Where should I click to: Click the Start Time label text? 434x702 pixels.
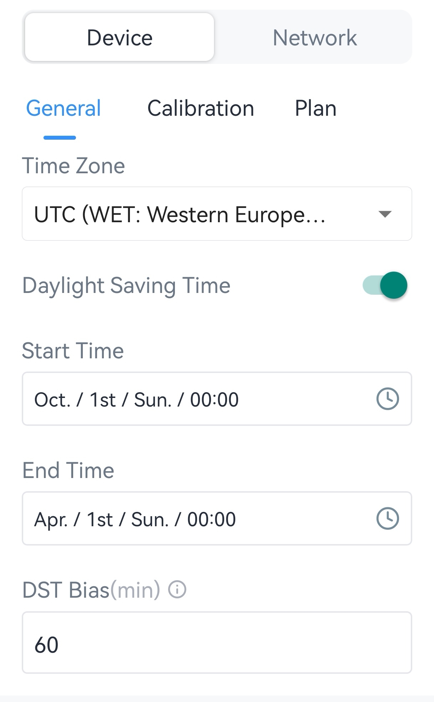[x=73, y=350]
